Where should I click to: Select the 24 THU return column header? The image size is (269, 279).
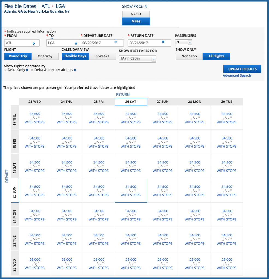(67, 102)
